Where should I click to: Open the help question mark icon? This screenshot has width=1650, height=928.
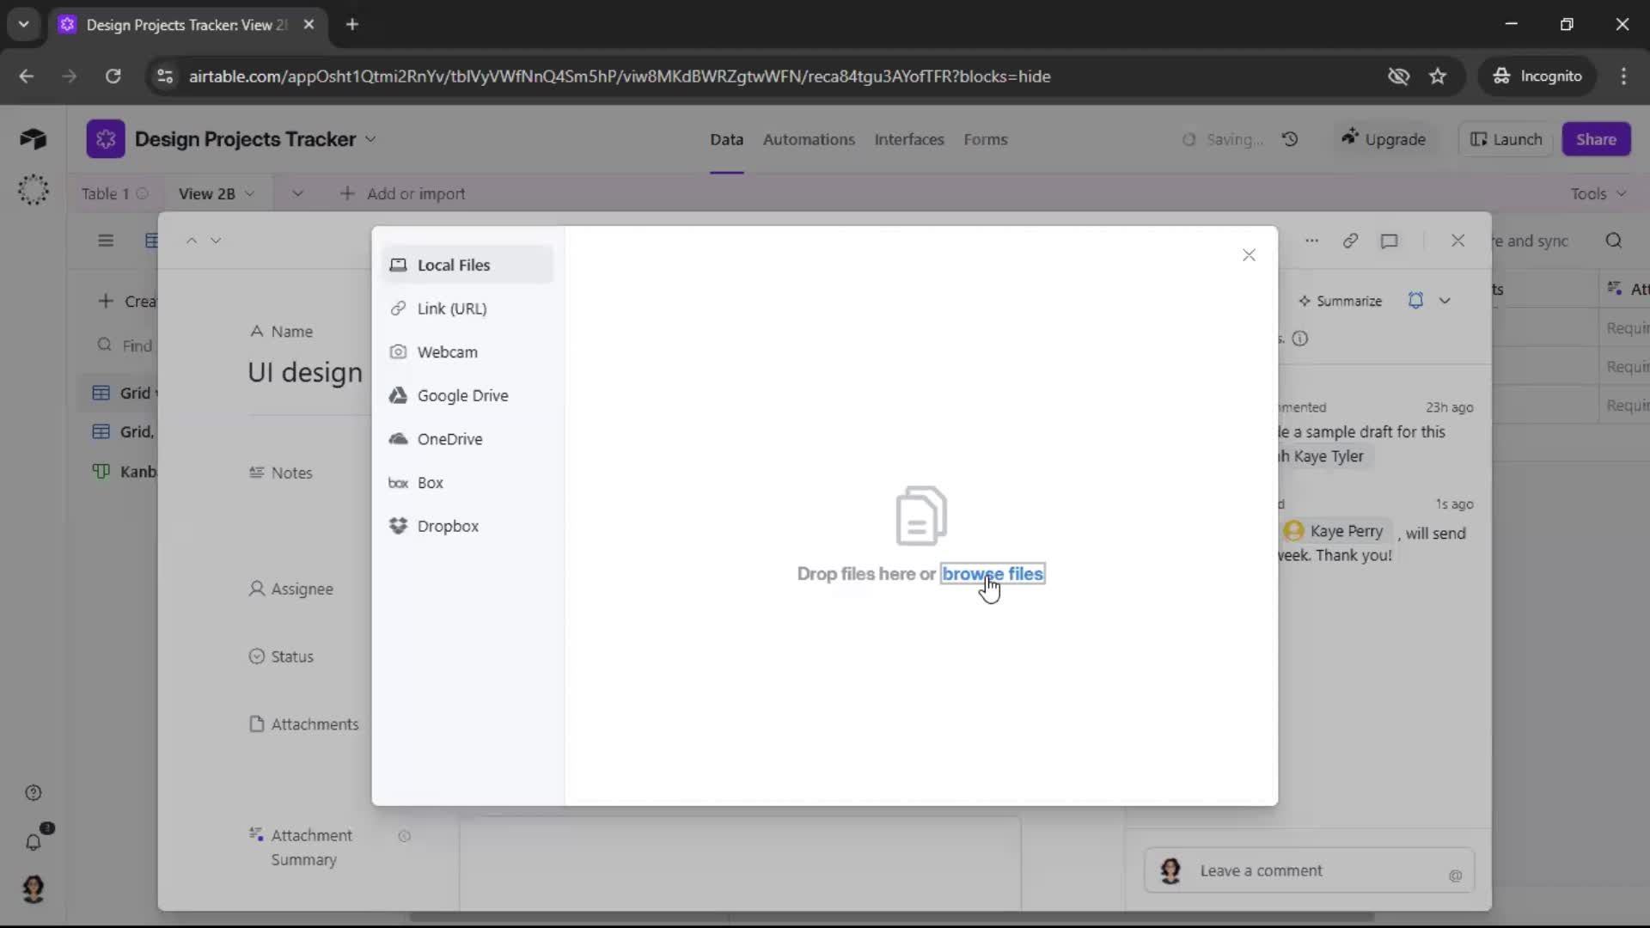coord(33,793)
